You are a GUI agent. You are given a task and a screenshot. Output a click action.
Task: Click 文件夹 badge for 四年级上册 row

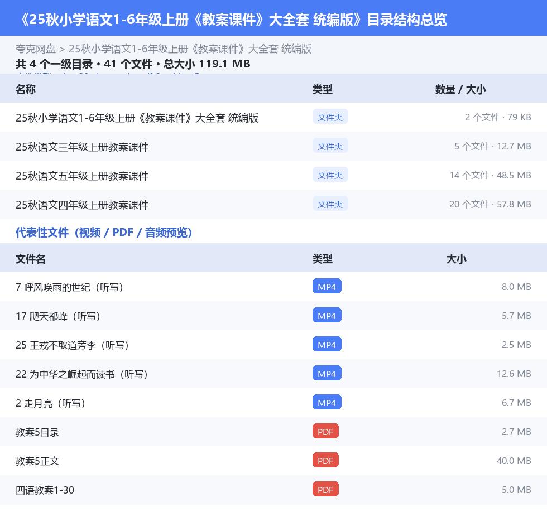point(330,204)
